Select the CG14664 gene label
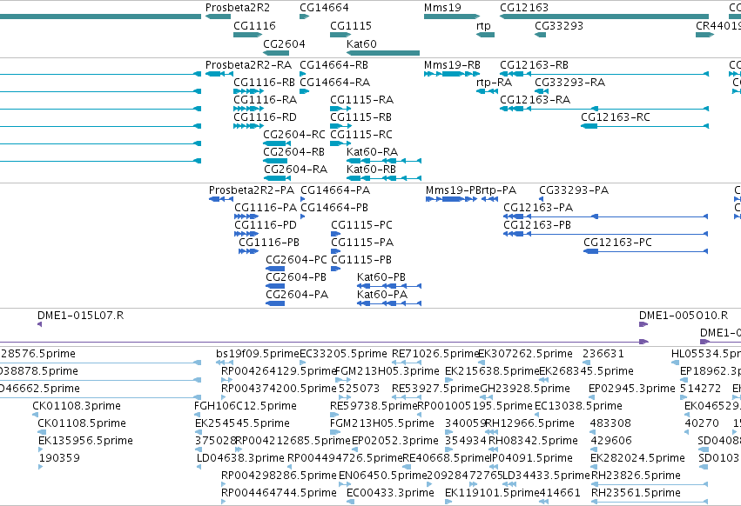 tap(324, 8)
